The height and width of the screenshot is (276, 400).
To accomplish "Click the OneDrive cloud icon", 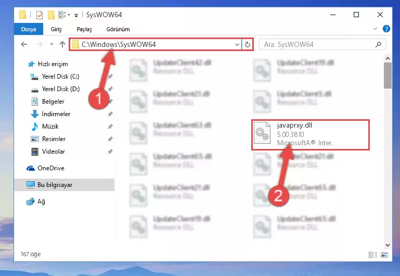I will 31,168.
